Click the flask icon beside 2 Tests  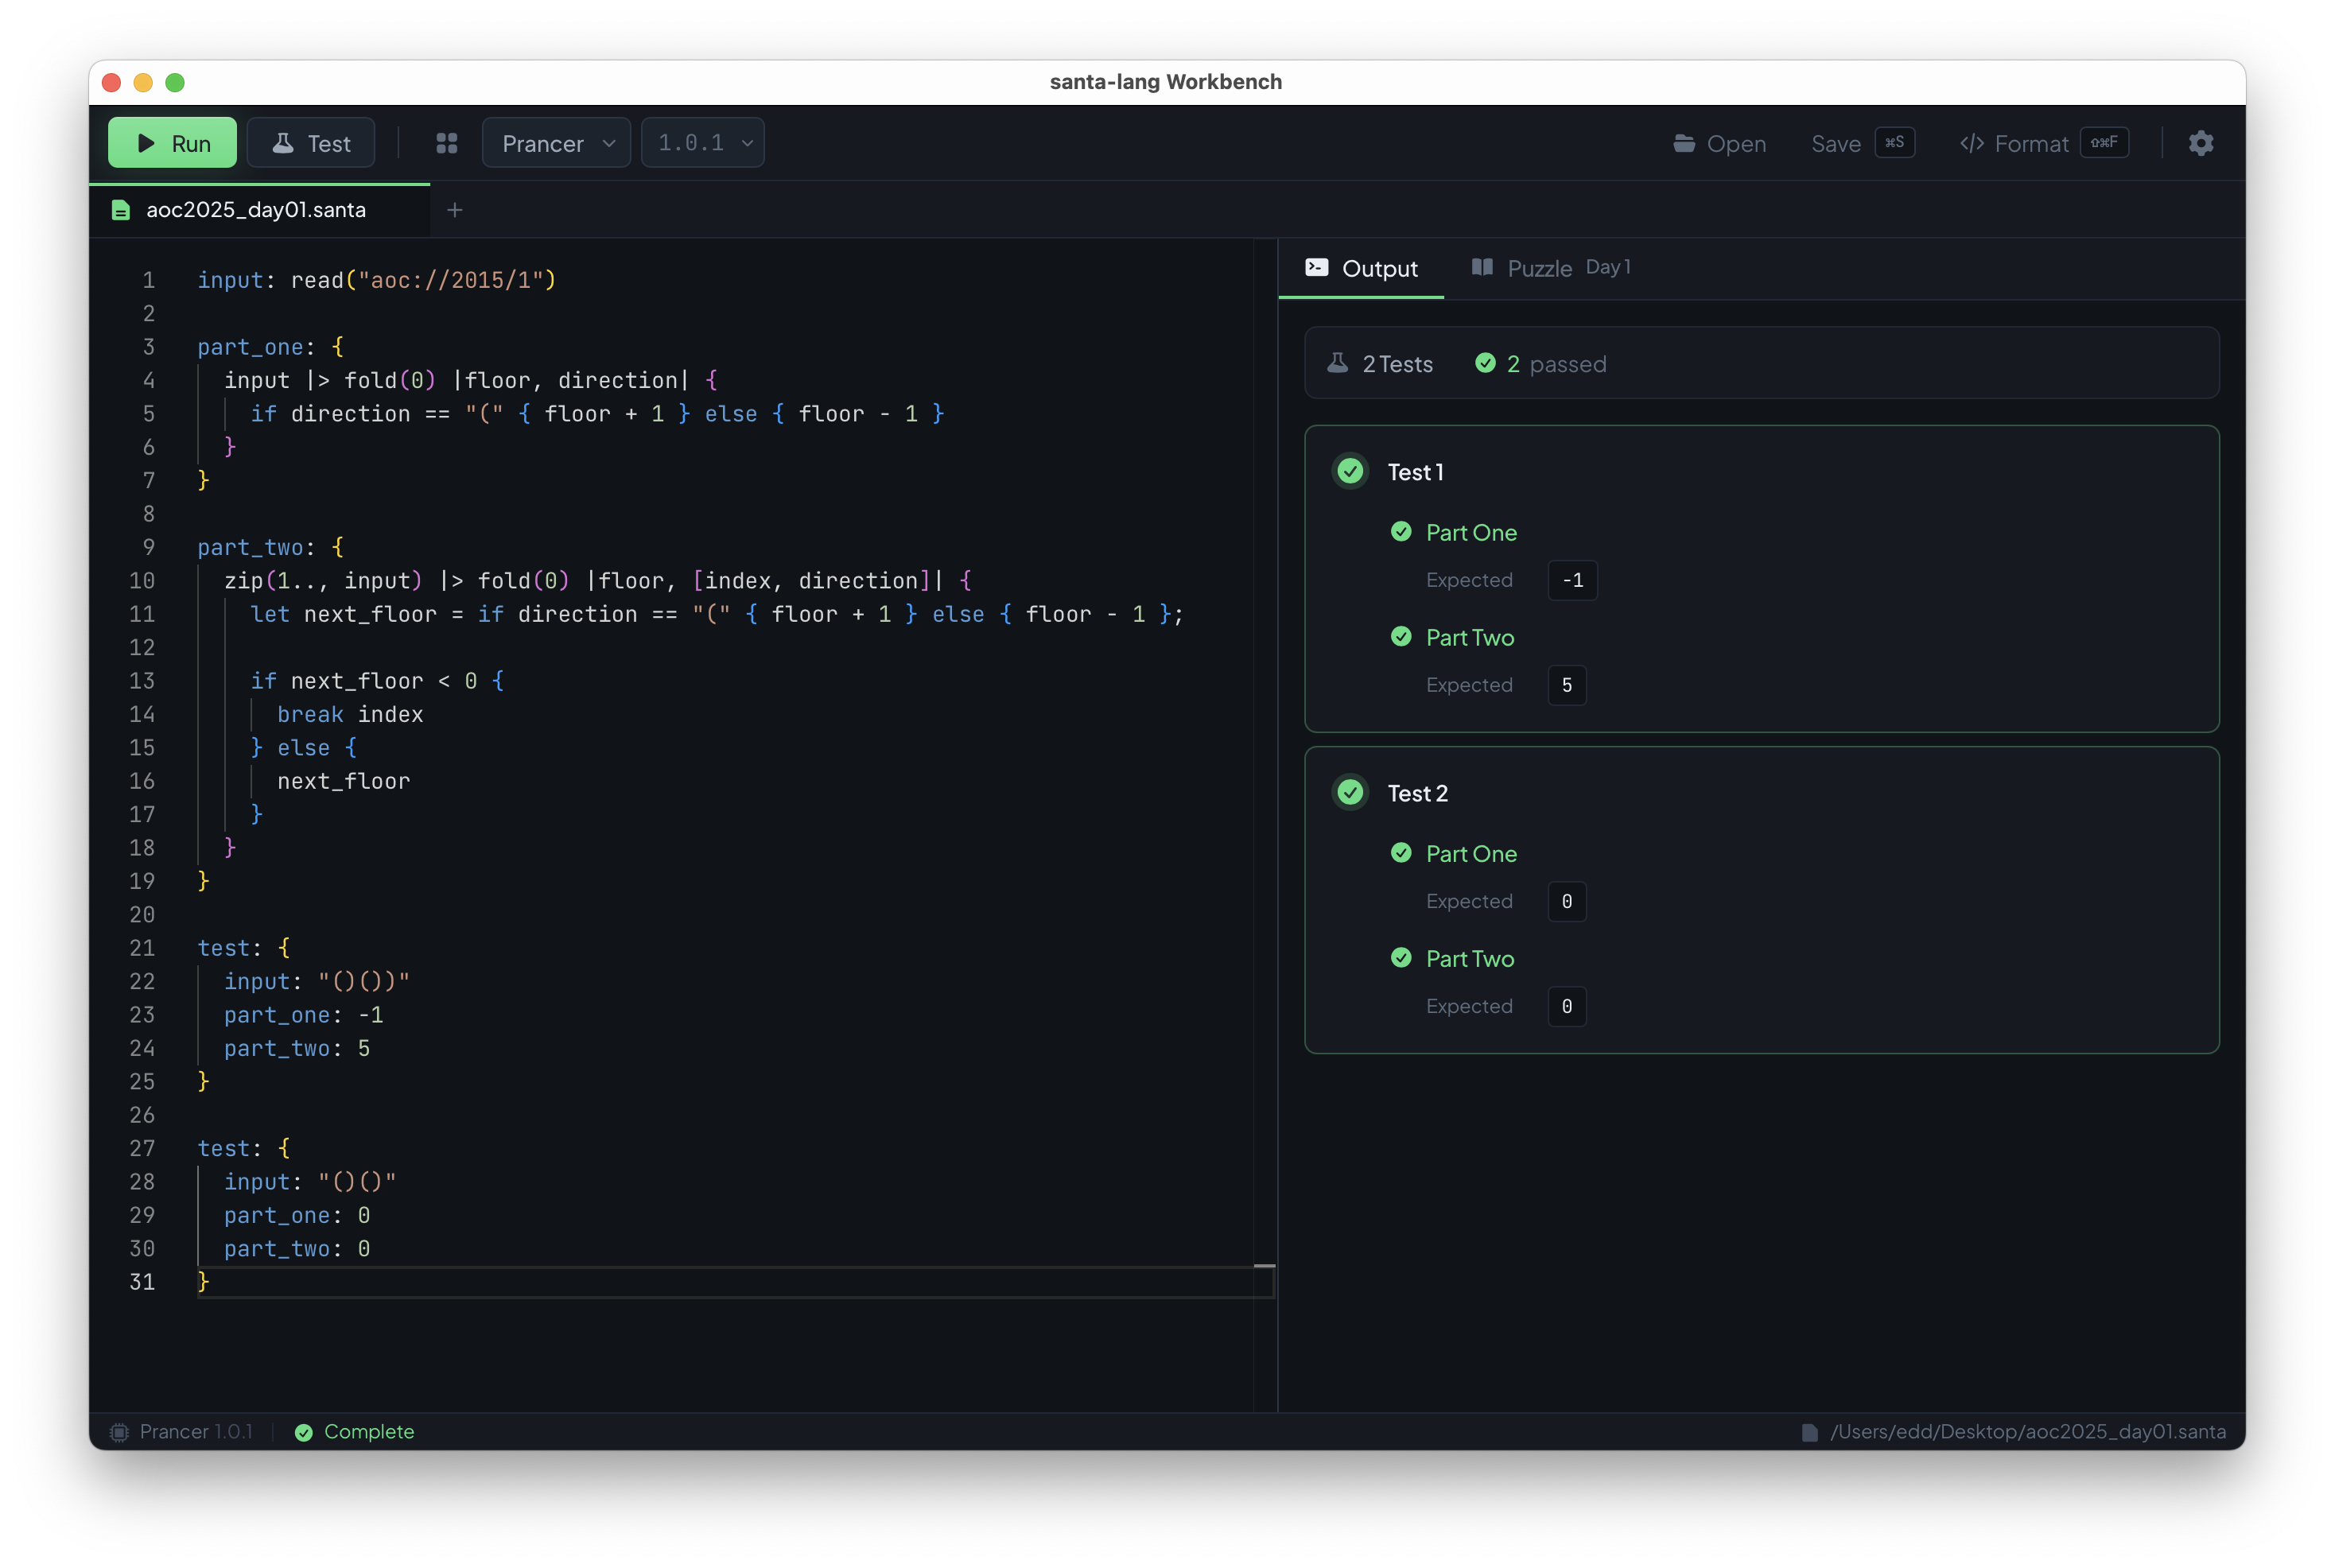point(1339,363)
